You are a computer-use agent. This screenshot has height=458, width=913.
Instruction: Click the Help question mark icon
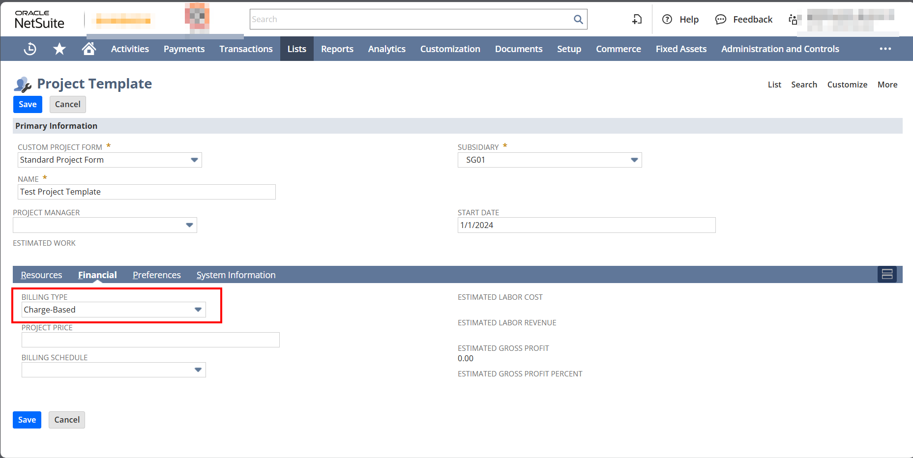click(667, 19)
